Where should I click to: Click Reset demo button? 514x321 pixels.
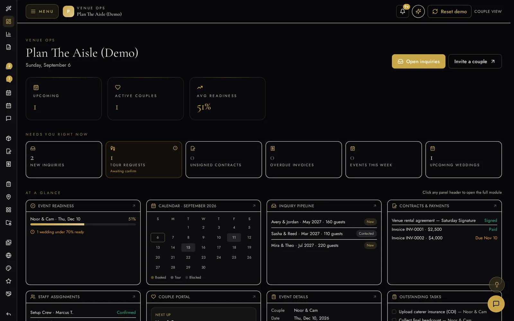click(449, 11)
